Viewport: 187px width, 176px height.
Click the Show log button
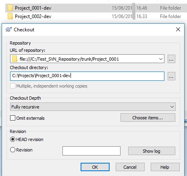click(152, 151)
